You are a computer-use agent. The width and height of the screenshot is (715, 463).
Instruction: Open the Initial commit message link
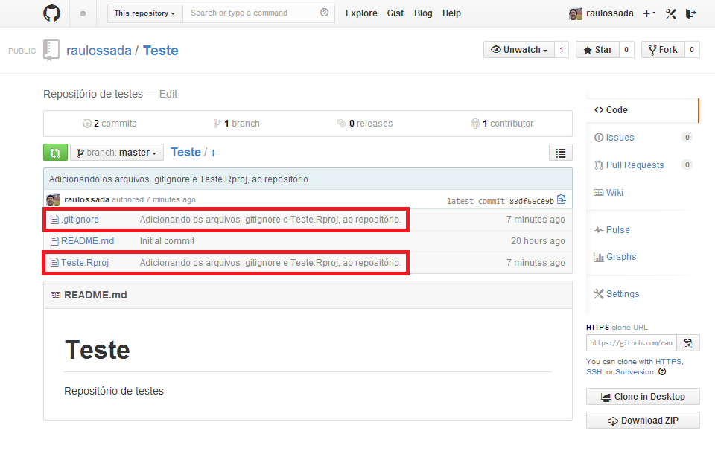[167, 240]
